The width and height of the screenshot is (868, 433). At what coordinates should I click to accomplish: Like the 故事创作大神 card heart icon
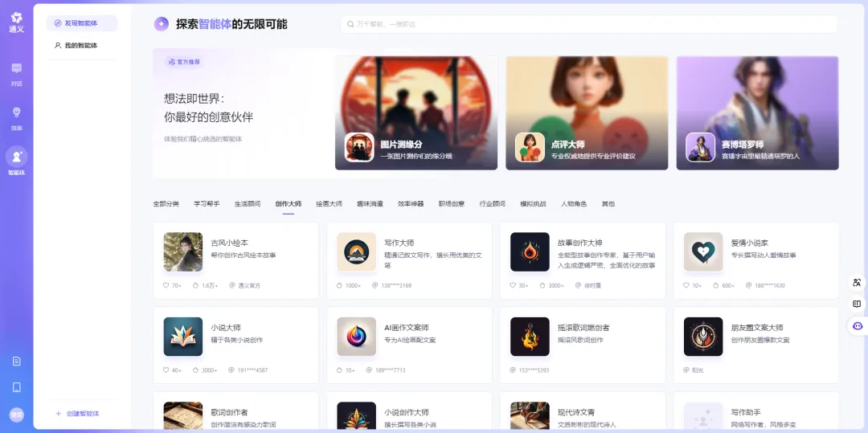point(513,286)
